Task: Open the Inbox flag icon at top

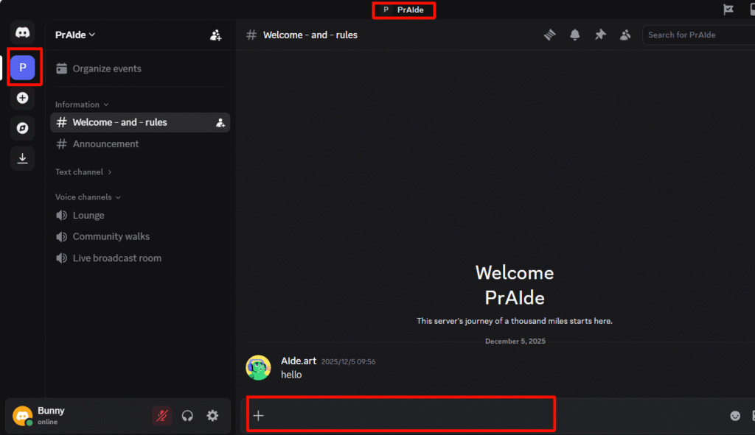Action: point(728,10)
